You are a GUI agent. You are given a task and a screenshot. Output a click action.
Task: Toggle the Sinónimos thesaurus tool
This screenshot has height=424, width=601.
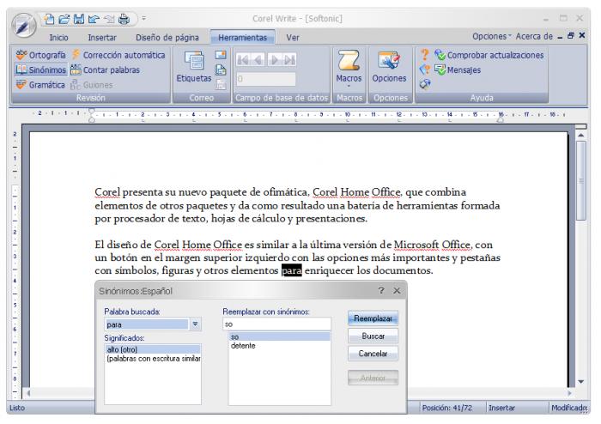click(40, 70)
